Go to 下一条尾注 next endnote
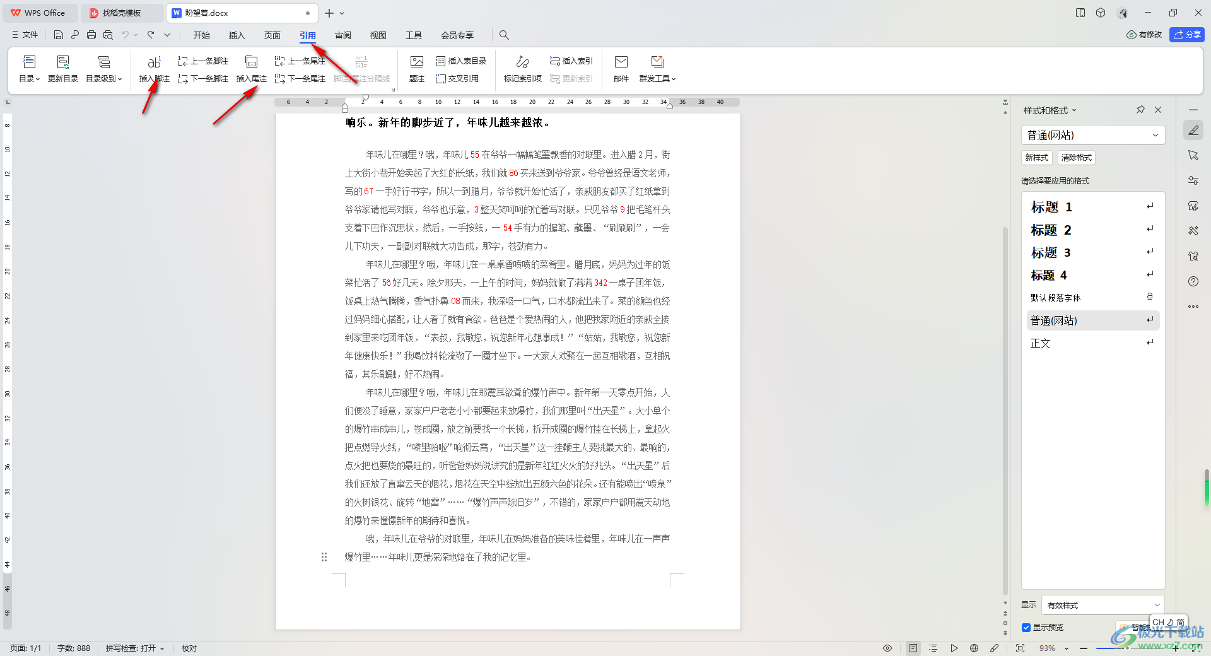The image size is (1211, 656). (300, 79)
